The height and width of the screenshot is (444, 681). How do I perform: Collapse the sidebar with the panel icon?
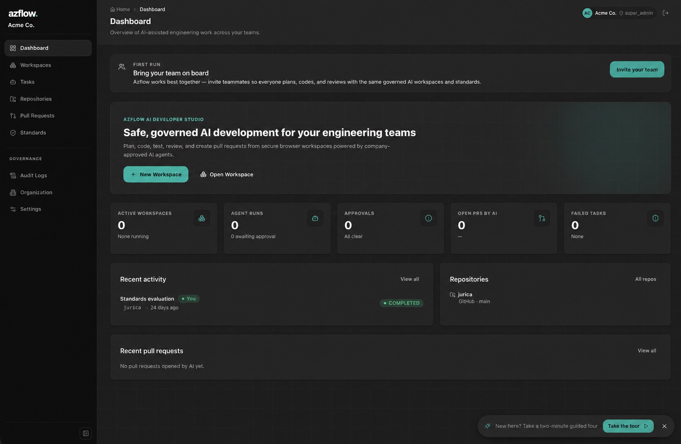click(x=85, y=433)
